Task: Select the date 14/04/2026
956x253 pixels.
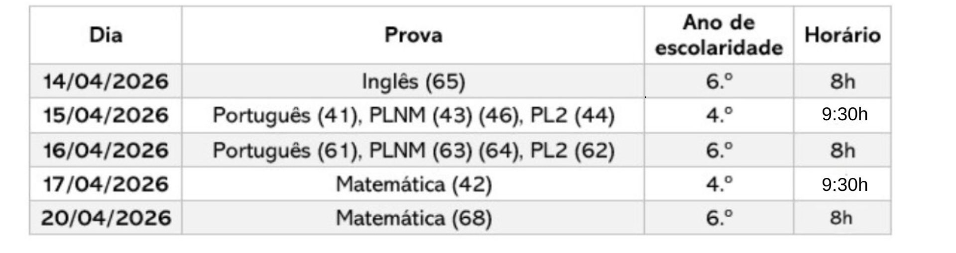Action: [106, 81]
